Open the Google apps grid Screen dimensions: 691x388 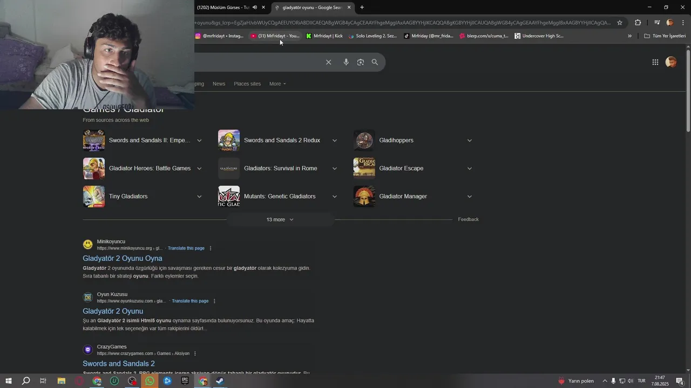tap(655, 62)
